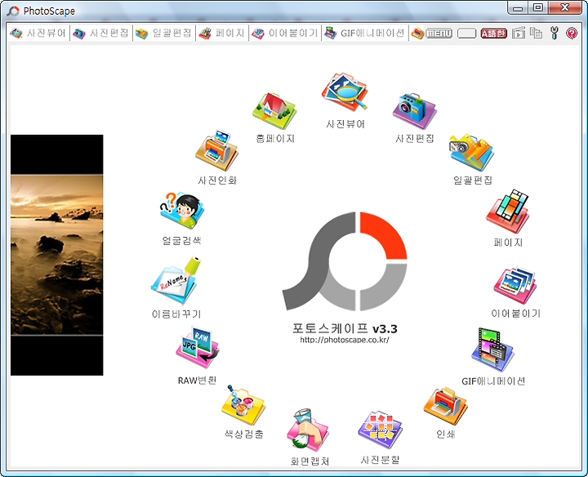Close the PhotoScape window

coord(565,7)
